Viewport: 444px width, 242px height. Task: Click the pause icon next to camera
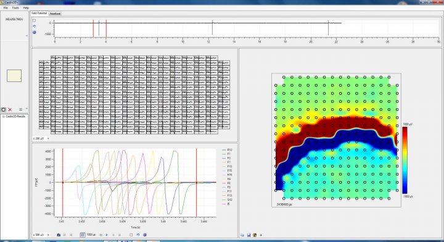pyautogui.click(x=64, y=235)
